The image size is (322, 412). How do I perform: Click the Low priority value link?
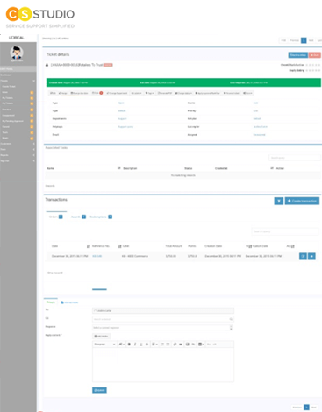point(255,110)
